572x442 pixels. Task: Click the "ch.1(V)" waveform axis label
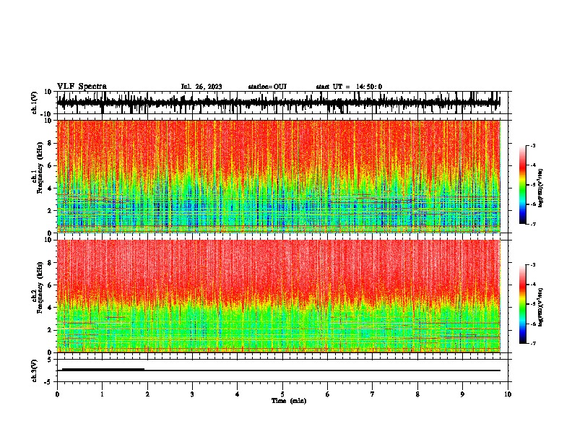(35, 103)
